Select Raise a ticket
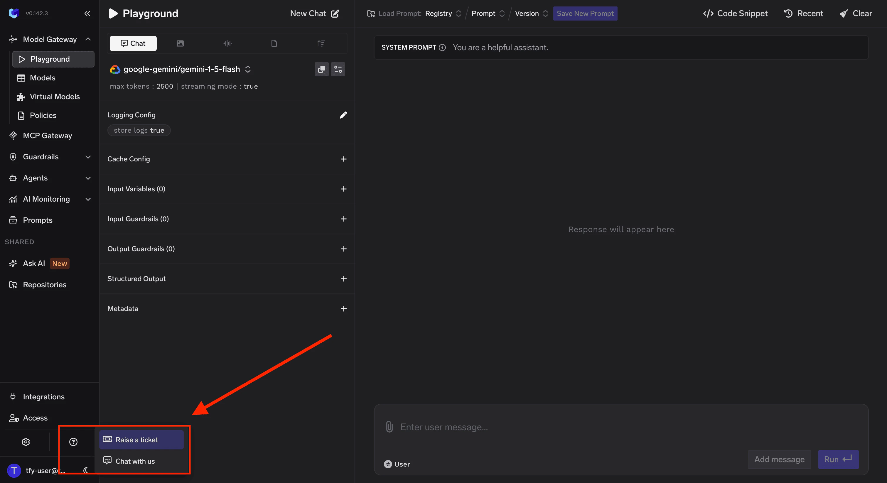This screenshot has width=887, height=483. [141, 440]
